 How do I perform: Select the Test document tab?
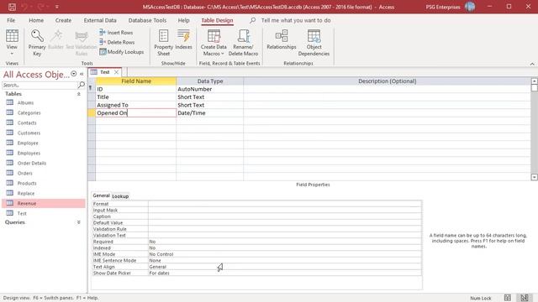point(104,72)
